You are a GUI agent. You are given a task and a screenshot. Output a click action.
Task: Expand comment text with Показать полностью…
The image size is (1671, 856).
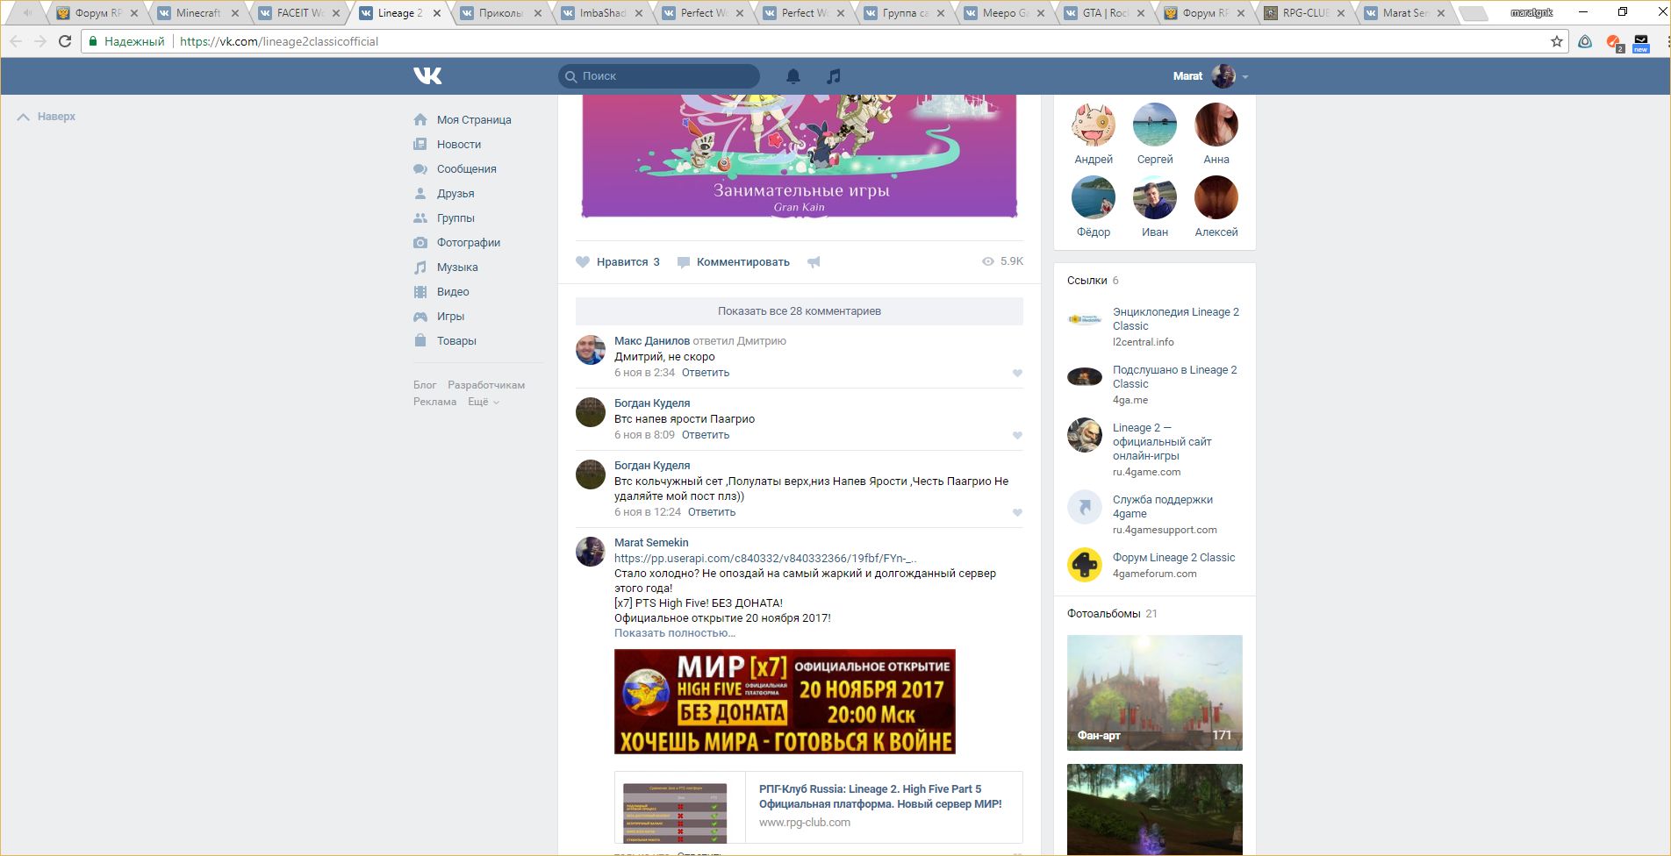coord(675,633)
